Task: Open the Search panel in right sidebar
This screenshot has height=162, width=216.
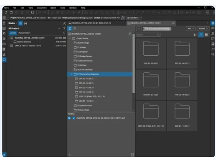Action: (x=213, y=54)
